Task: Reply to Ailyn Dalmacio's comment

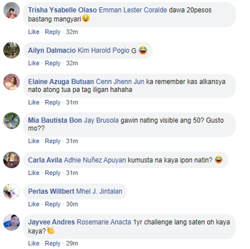Action: coord(53,63)
